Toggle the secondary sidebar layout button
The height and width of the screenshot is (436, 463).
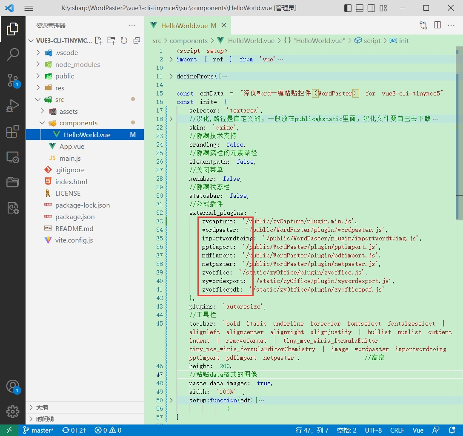point(372,8)
